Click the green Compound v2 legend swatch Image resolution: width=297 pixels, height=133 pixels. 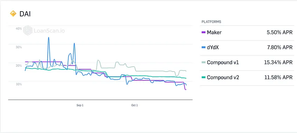203,77
